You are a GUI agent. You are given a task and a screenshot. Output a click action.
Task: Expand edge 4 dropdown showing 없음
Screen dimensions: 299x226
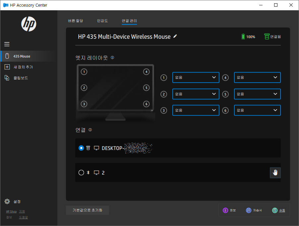(257, 77)
